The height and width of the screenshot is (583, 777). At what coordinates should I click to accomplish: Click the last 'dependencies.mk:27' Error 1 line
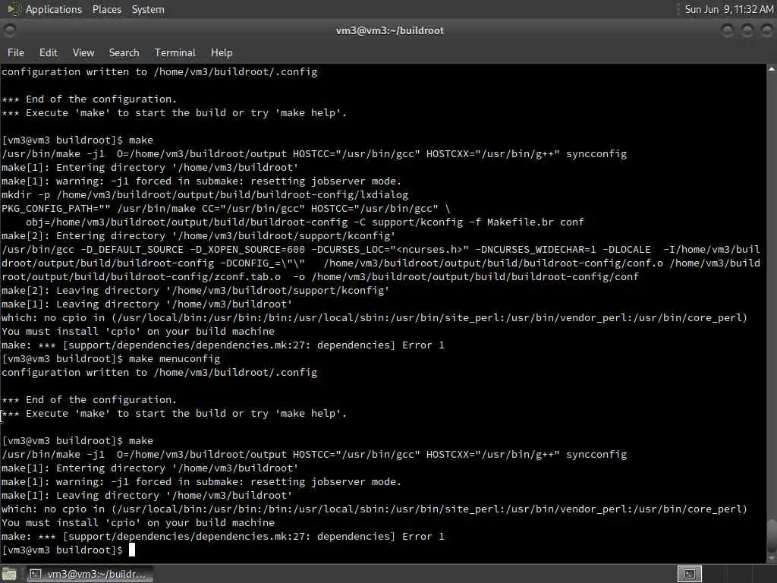tap(223, 536)
